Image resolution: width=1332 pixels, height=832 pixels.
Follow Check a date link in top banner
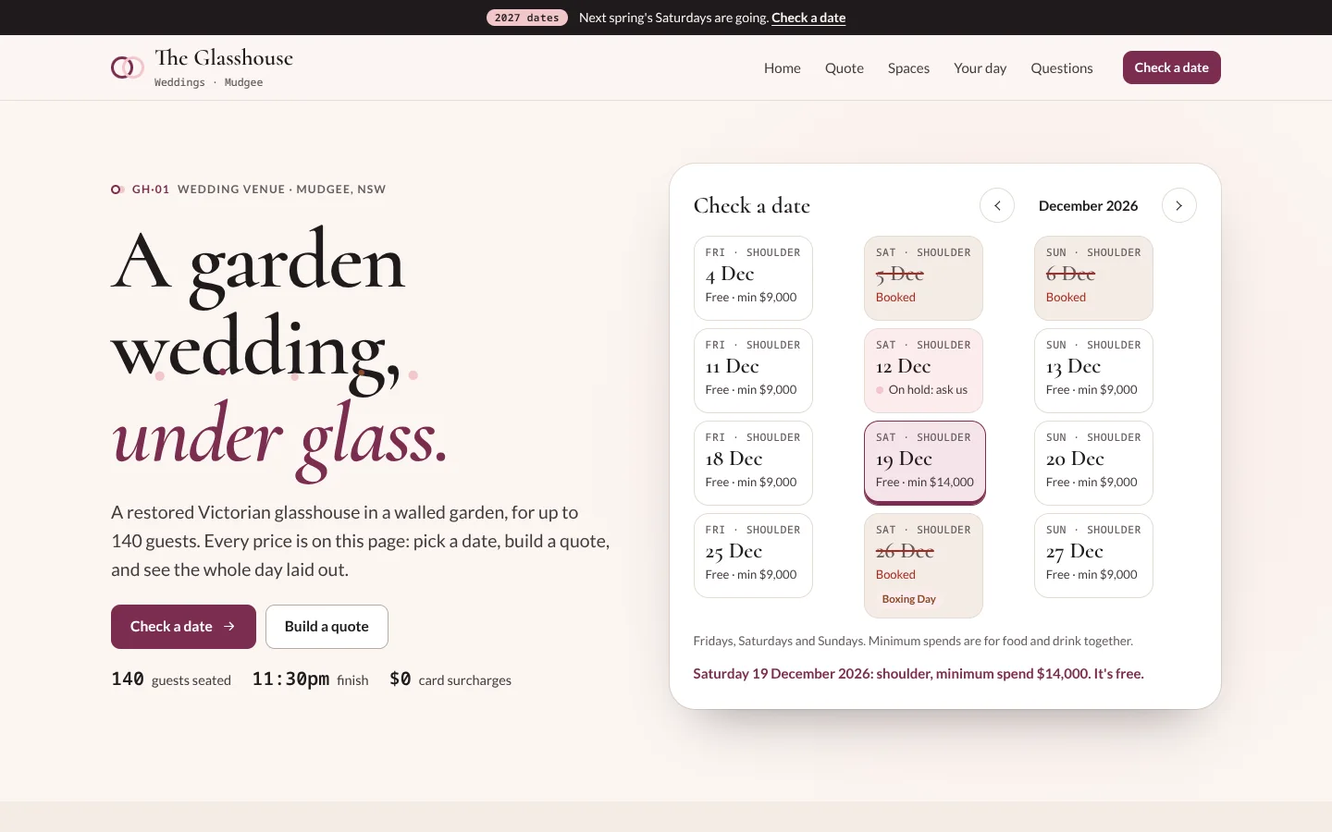(808, 18)
